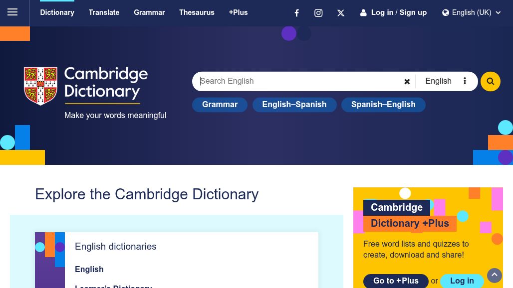The width and height of the screenshot is (513, 288).
Task: Select the Spanish–English dictionary button
Action: pos(383,105)
